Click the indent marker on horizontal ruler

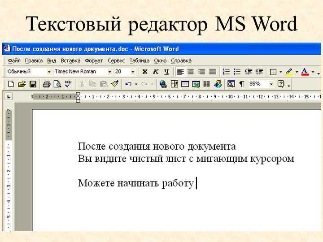[78, 97]
